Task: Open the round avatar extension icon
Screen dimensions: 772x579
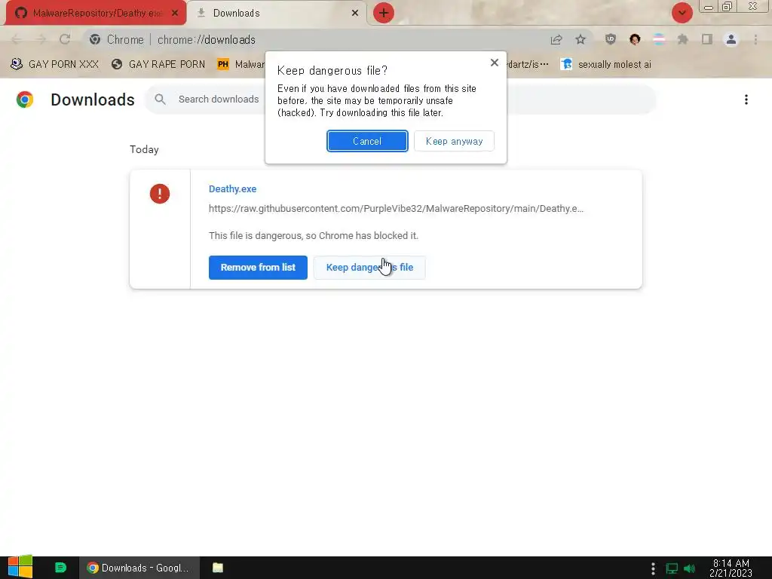Action: click(x=635, y=39)
